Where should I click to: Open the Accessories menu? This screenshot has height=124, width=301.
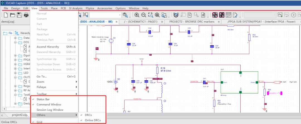coord(105,8)
